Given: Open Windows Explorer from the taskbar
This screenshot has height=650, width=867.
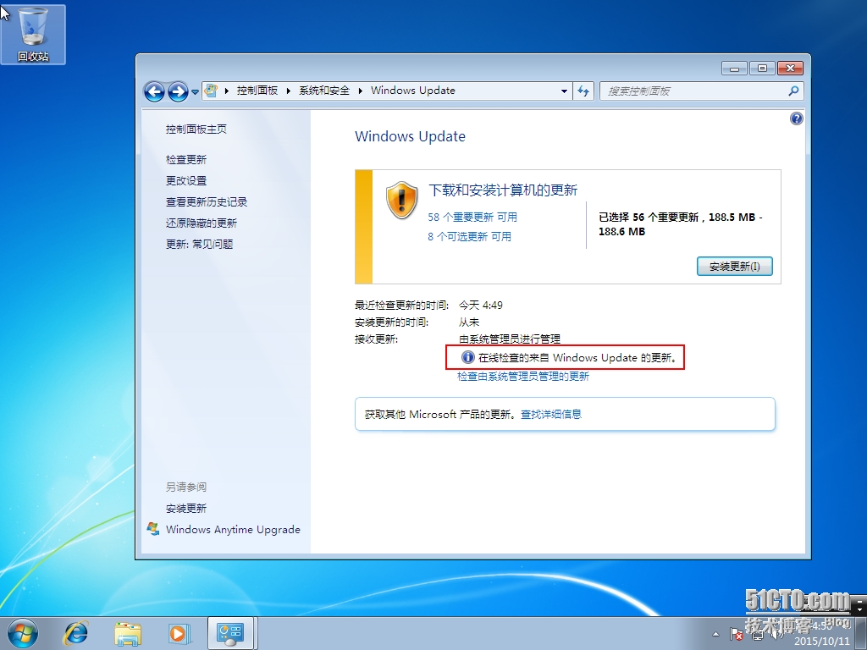Looking at the screenshot, I should [x=128, y=633].
